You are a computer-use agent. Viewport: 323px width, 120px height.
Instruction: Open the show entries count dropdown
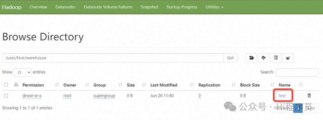click(x=23, y=72)
